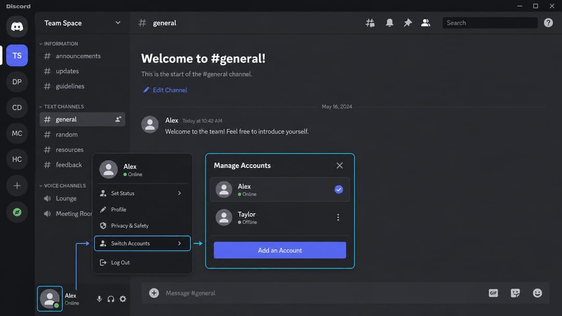The image size is (562, 316).
Task: Mute microphone in user panel
Action: 99,299
